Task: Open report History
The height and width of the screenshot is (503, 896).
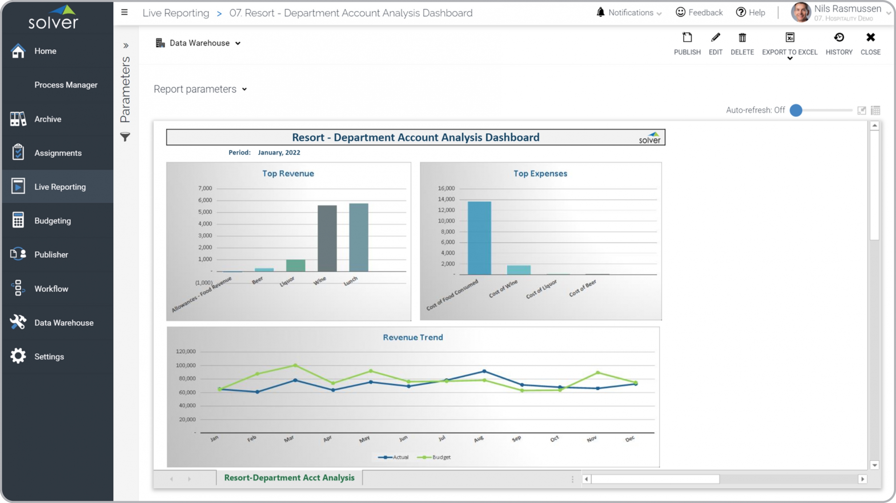Action: tap(839, 38)
